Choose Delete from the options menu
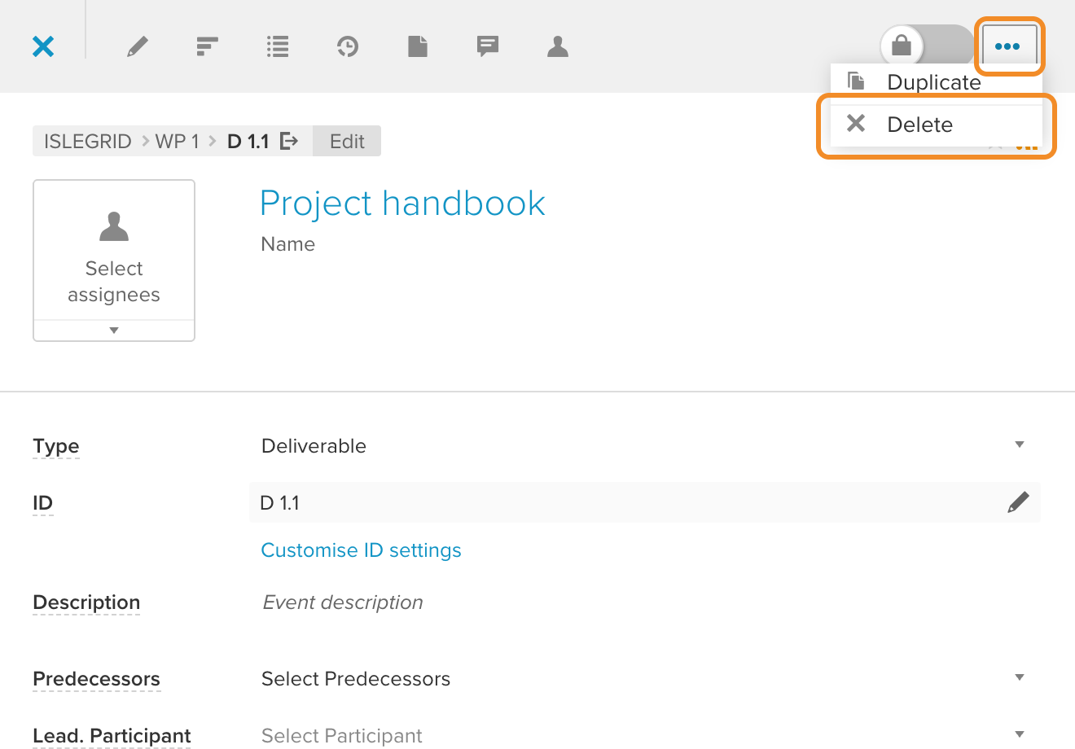Image resolution: width=1075 pixels, height=749 pixels. (x=937, y=125)
